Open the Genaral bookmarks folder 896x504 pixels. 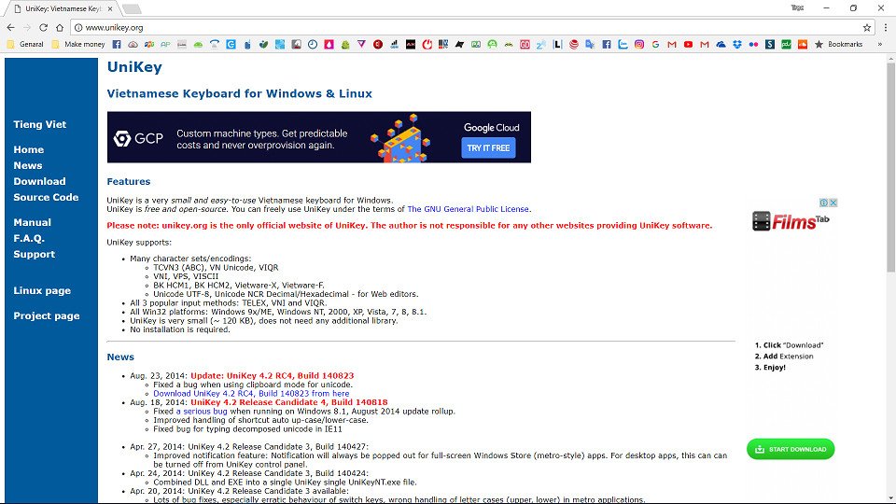[x=24, y=44]
